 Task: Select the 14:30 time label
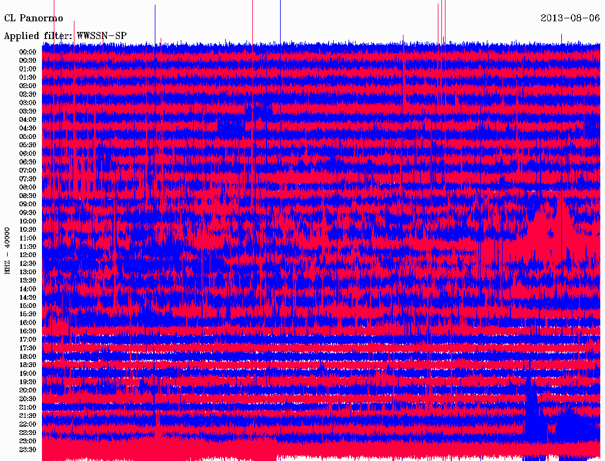coord(28,297)
